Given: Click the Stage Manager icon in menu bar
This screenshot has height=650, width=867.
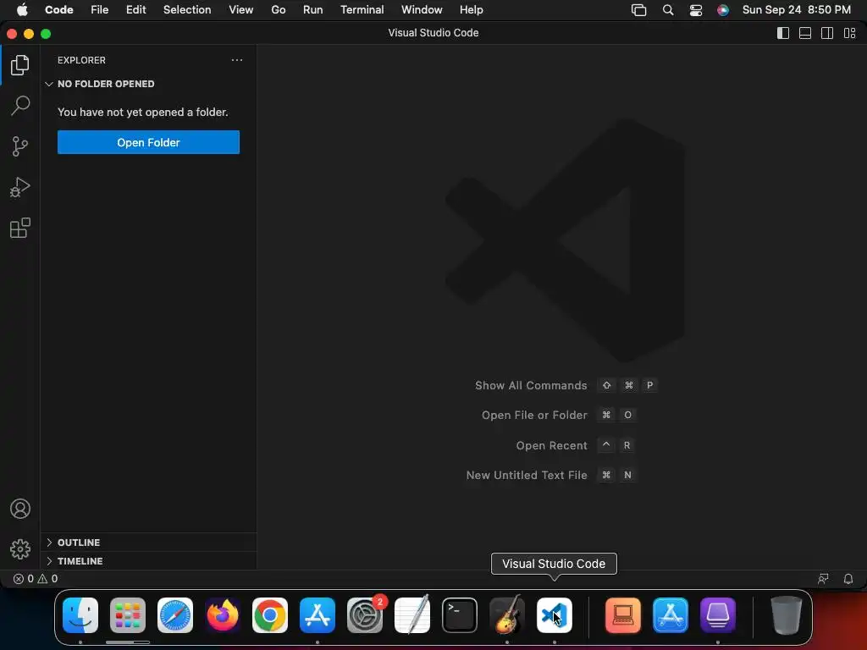Looking at the screenshot, I should (x=638, y=10).
